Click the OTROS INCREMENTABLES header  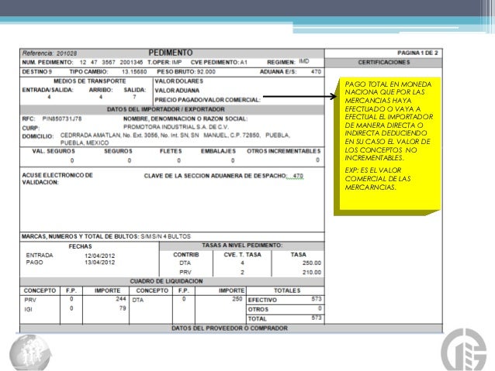pos(283,151)
